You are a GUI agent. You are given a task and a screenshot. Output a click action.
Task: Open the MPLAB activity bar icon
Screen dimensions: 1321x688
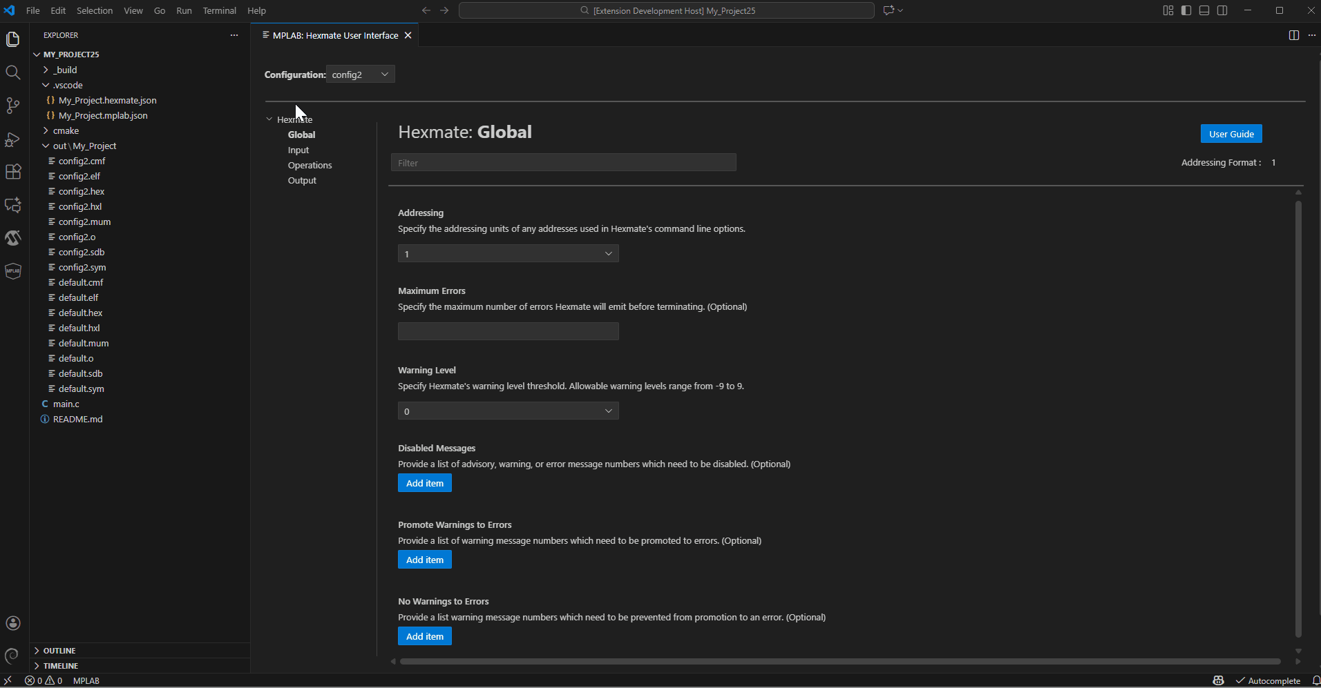pyautogui.click(x=13, y=271)
